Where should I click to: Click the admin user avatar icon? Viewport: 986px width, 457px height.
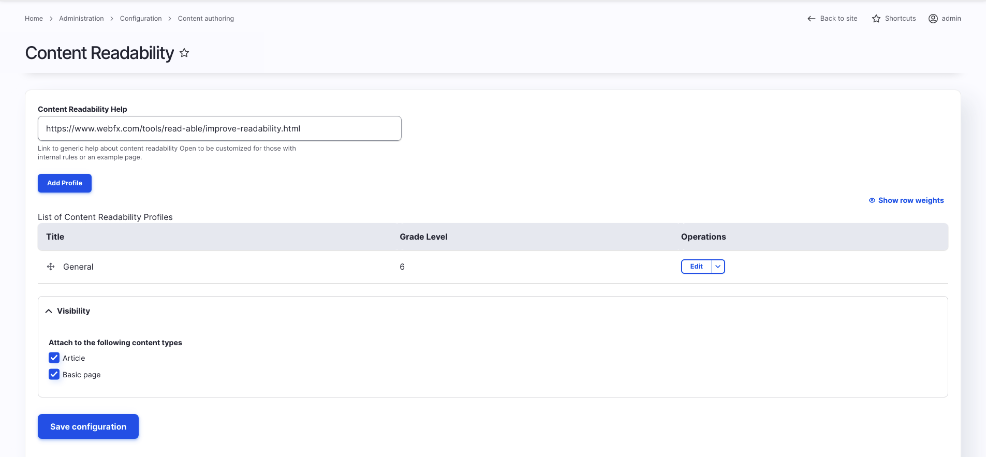coord(933,19)
